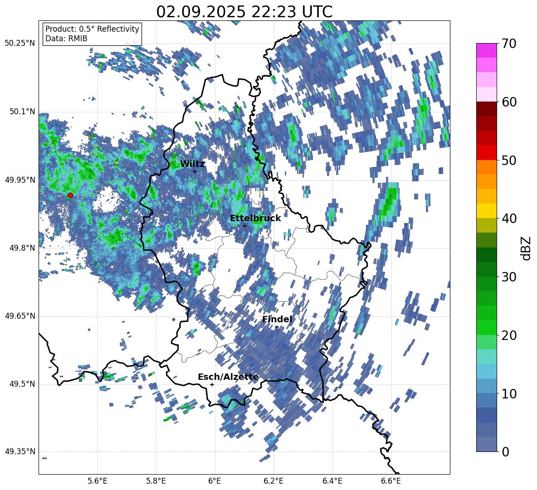Click the 20 dBZ colorbar tick label
537x490 pixels.
tap(508, 335)
